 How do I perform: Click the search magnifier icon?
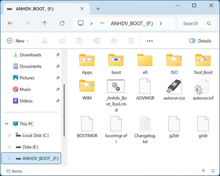click(209, 23)
